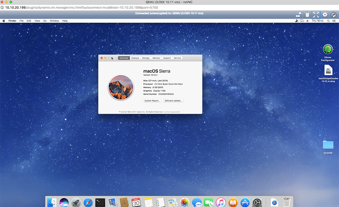This screenshot has width=339, height=207.
Task: Select the Overview tab
Action: pyautogui.click(x=124, y=58)
